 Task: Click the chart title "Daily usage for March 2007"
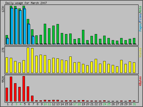click(x=26, y=3)
